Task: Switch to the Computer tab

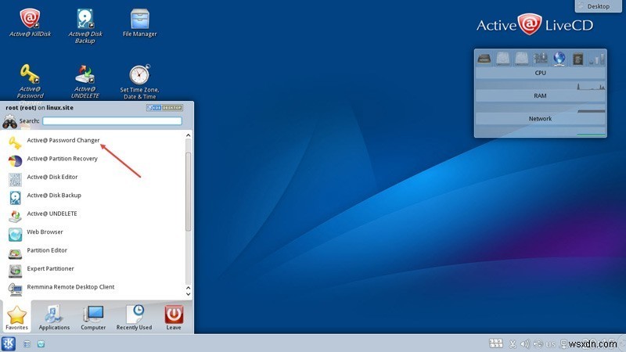Action: (x=93, y=318)
